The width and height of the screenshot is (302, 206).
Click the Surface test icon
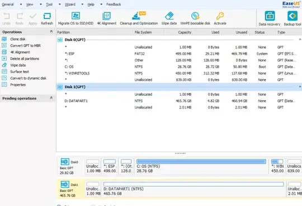point(4,72)
